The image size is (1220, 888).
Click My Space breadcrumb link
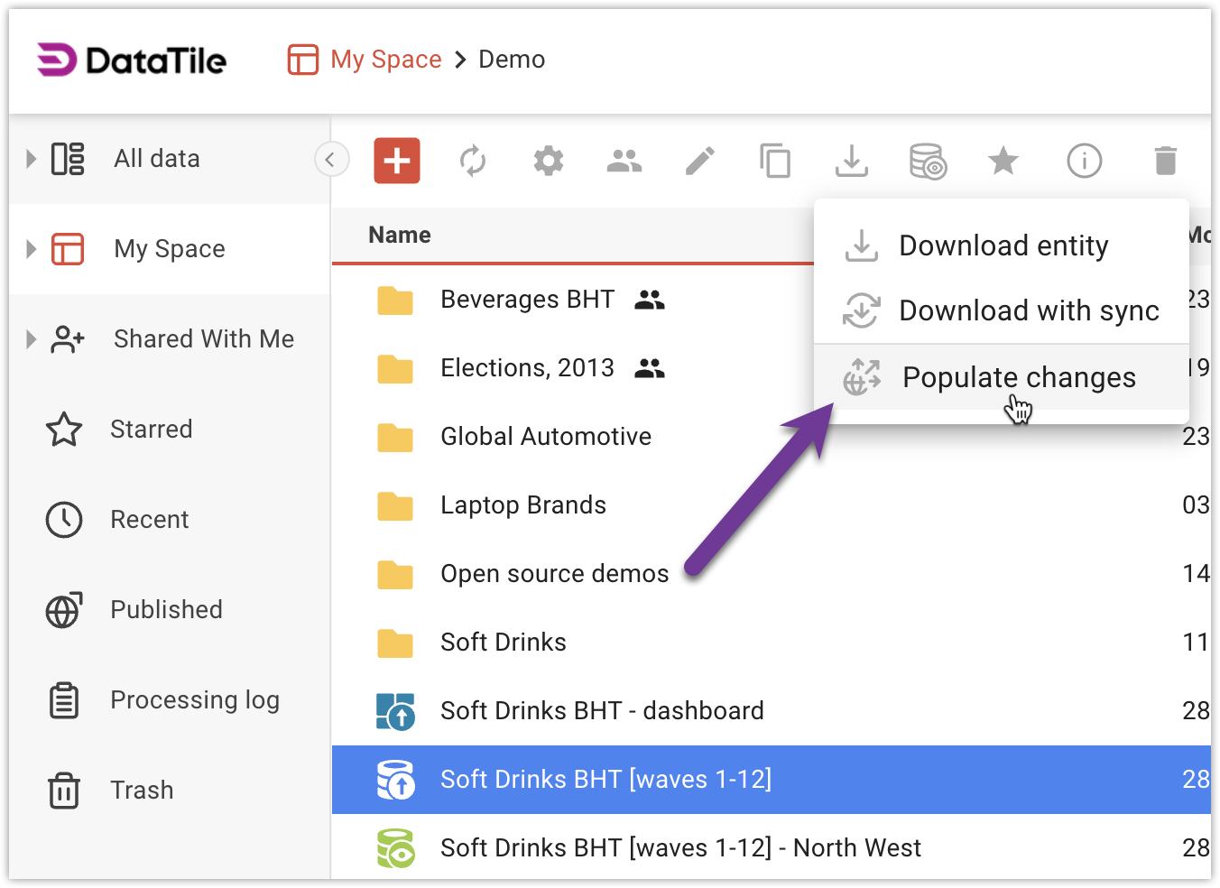coord(385,60)
